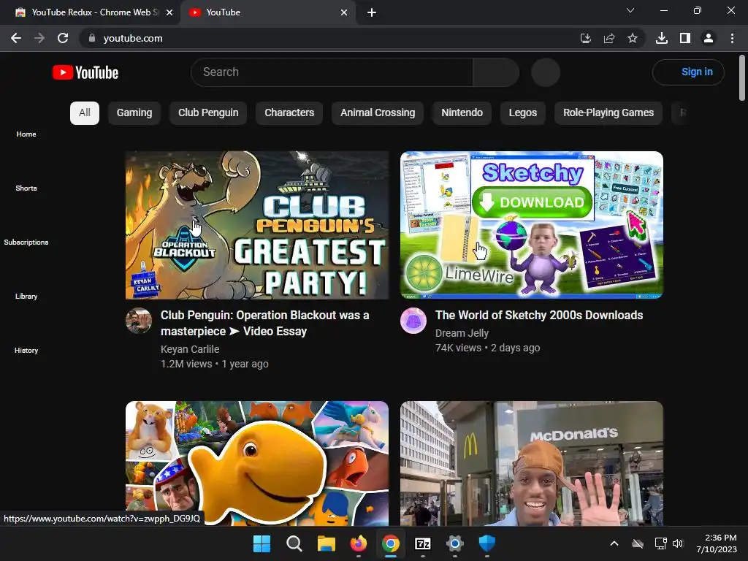Click the site lock icon in address bar
This screenshot has width=748, height=561.
pyautogui.click(x=91, y=38)
